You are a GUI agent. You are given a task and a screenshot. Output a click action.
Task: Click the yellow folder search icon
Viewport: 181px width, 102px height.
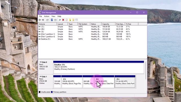73,20
